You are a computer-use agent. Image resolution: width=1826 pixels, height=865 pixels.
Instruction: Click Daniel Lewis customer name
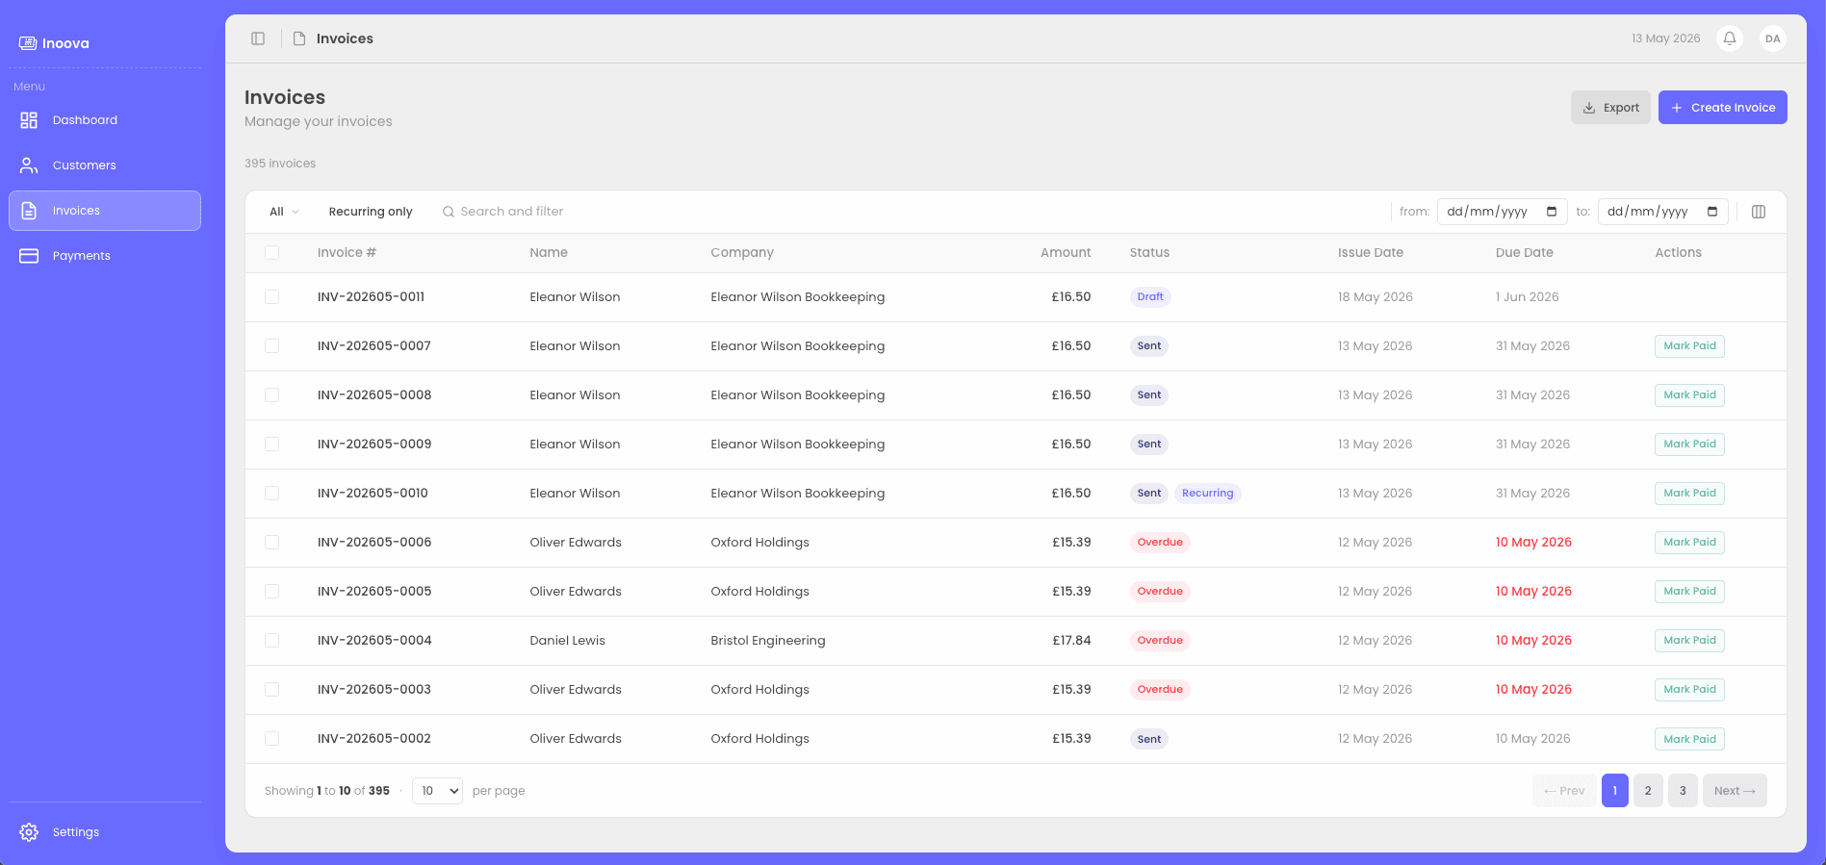(567, 641)
